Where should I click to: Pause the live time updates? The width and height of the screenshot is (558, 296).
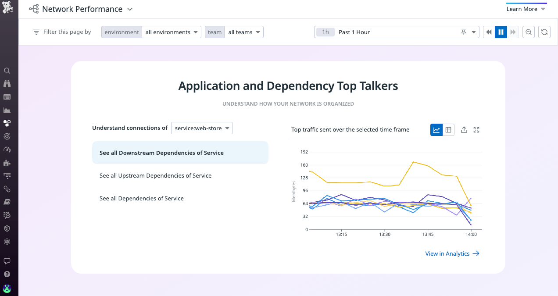[501, 32]
